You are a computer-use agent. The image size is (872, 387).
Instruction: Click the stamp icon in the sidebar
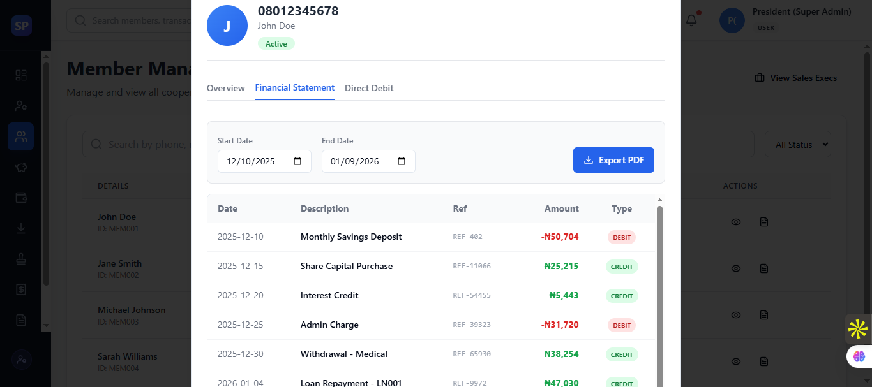(21, 259)
